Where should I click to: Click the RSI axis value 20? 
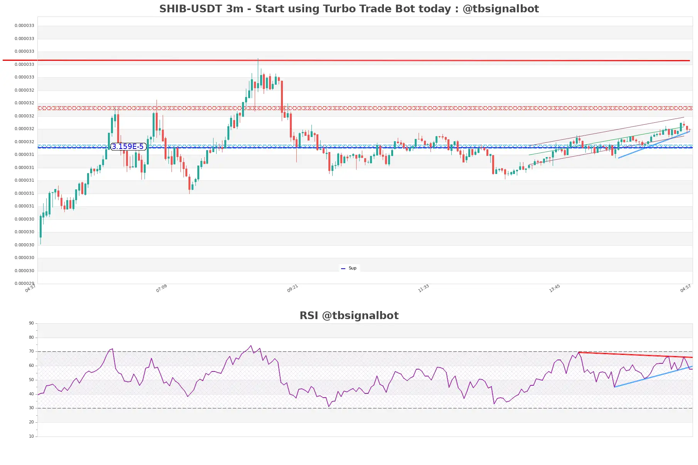[x=31, y=422]
